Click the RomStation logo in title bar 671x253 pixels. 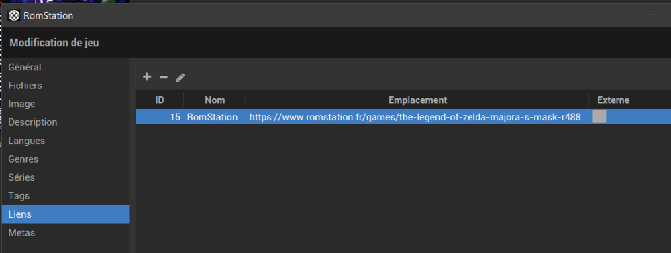tap(14, 16)
